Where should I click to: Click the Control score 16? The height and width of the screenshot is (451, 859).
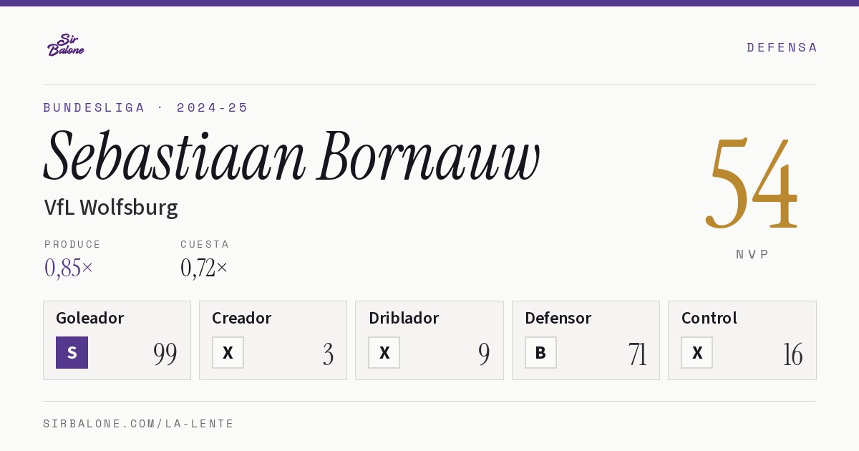(792, 354)
